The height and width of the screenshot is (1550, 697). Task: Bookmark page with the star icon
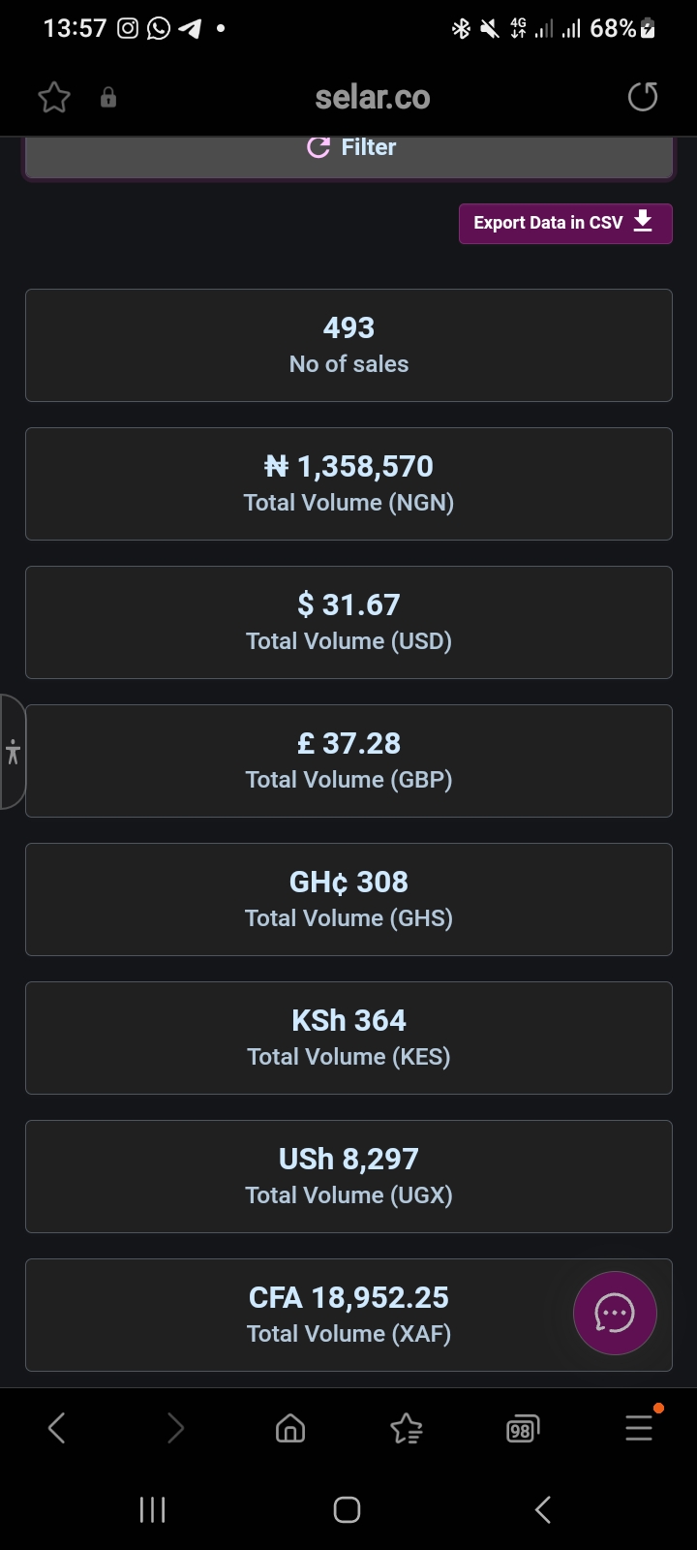click(54, 97)
